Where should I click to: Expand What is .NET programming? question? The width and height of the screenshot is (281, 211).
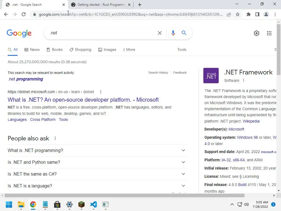(x=97, y=151)
